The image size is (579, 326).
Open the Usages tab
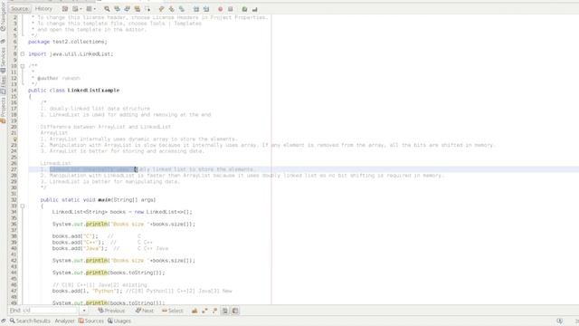point(119,321)
